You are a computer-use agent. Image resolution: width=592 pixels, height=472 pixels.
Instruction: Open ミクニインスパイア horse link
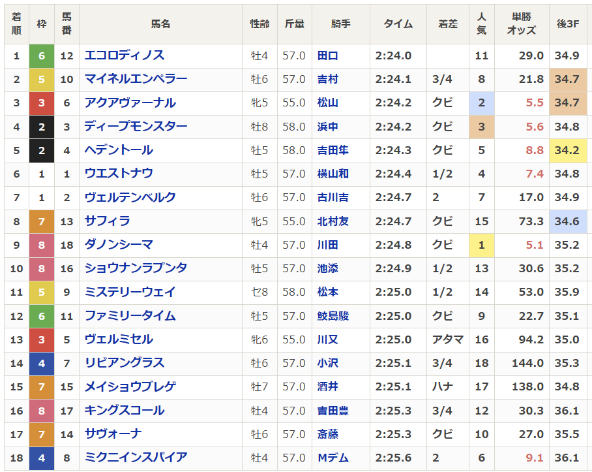(136, 458)
